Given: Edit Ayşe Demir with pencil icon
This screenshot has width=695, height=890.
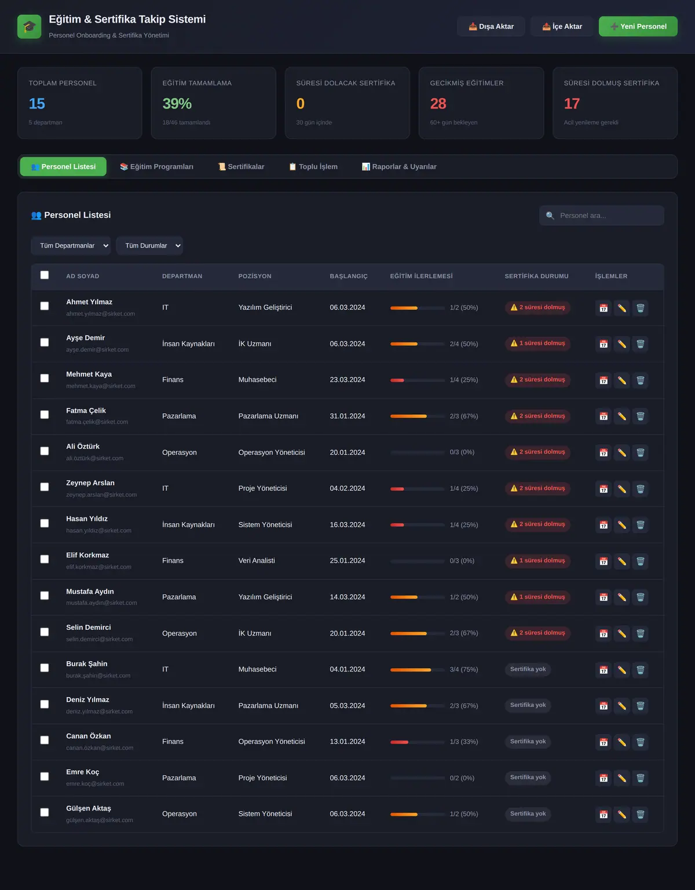Looking at the screenshot, I should click(621, 344).
